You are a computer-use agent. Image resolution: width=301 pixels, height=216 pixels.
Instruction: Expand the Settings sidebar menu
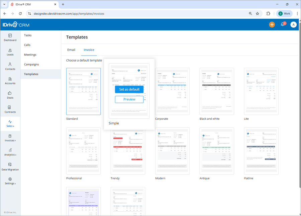point(10,181)
